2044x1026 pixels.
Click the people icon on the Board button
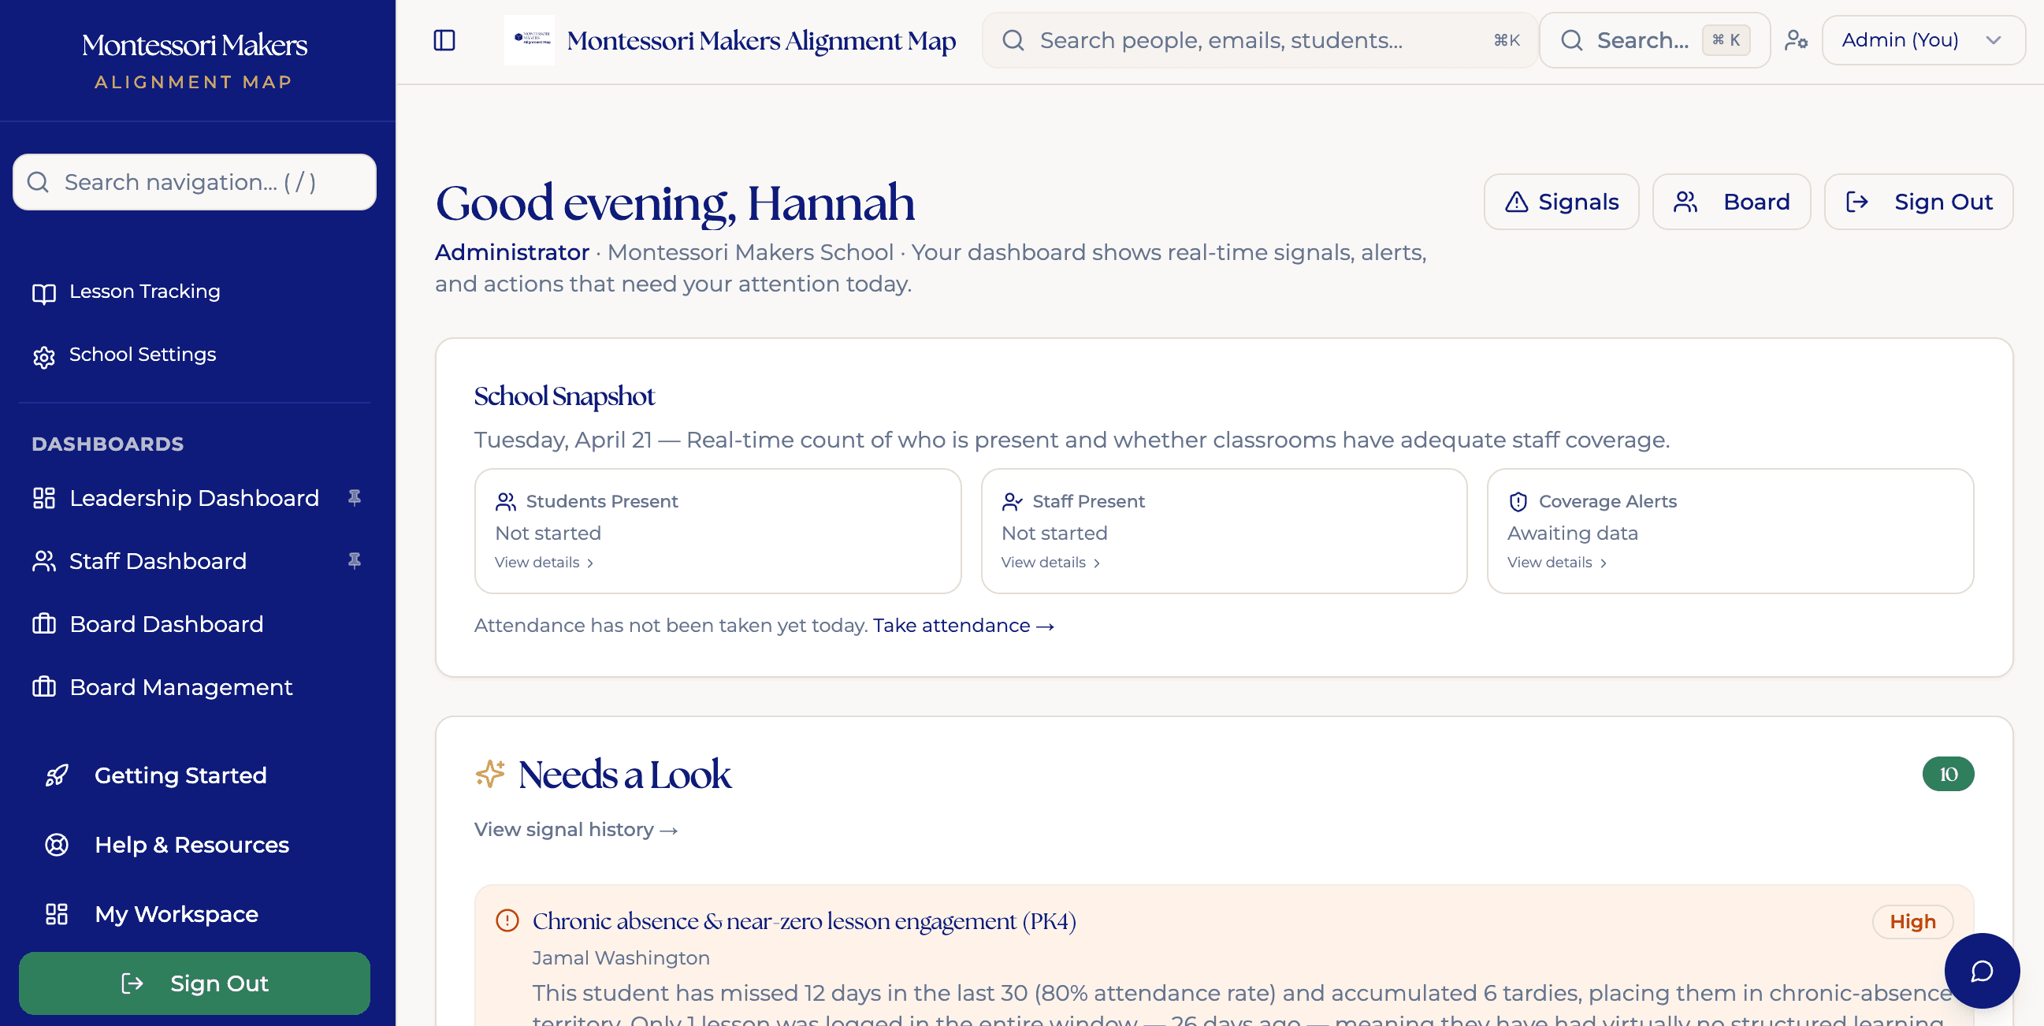pos(1685,202)
